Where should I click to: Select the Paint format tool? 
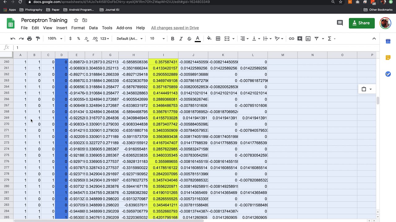pos(38,39)
